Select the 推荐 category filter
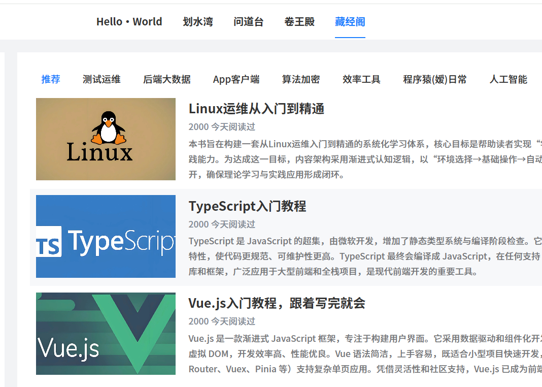Viewport: 542px width, 387px height. click(51, 79)
